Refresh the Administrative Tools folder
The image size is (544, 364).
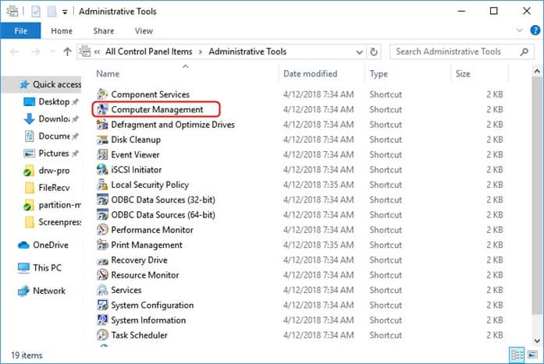(374, 52)
